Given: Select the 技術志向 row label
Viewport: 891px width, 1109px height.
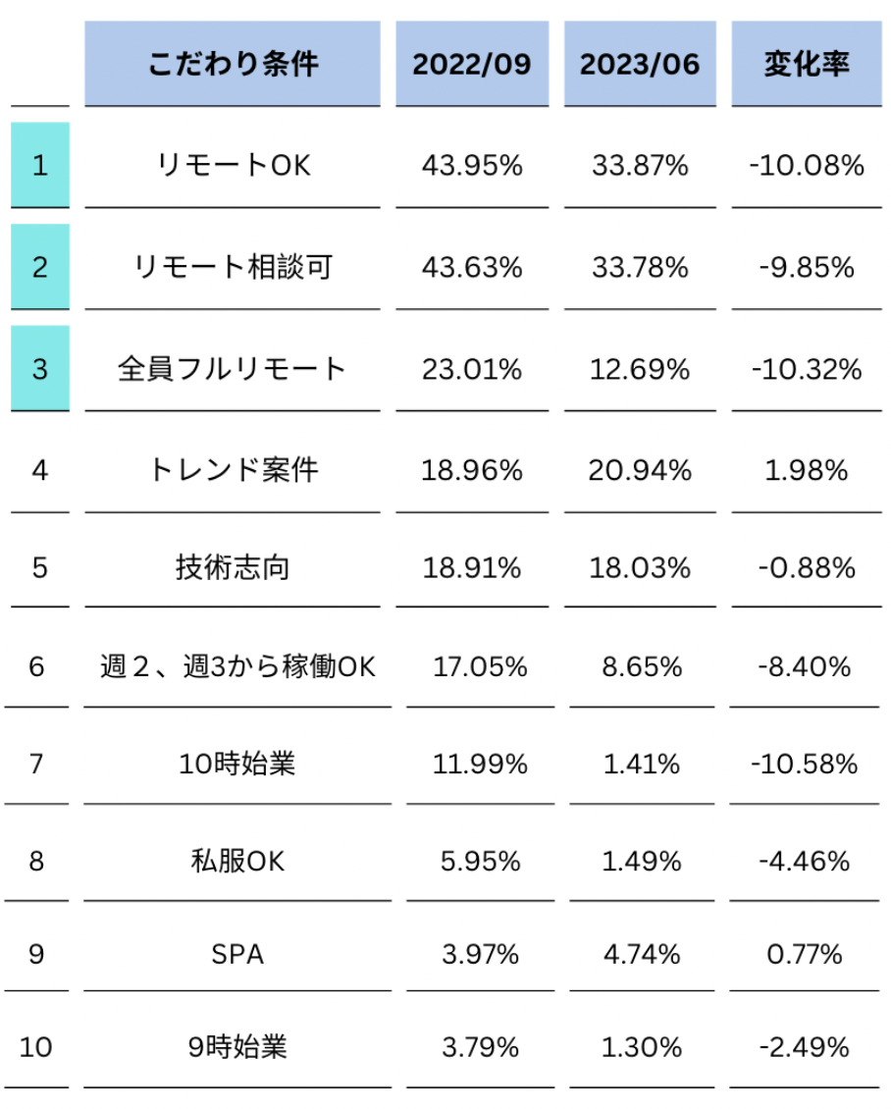Looking at the screenshot, I should (233, 568).
